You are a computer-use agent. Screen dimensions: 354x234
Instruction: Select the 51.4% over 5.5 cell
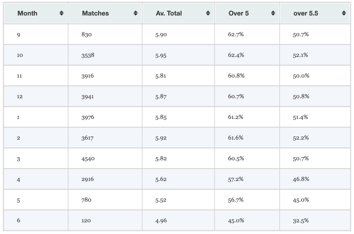coord(301,117)
